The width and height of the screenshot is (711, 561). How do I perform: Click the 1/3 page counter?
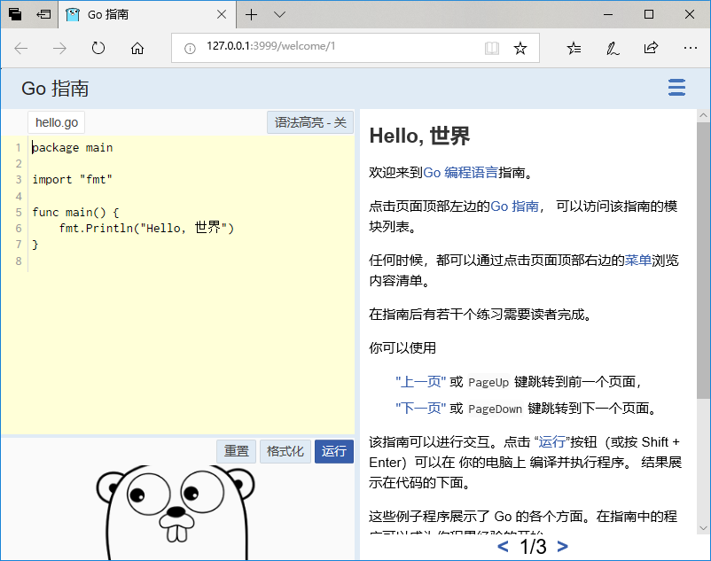click(533, 547)
